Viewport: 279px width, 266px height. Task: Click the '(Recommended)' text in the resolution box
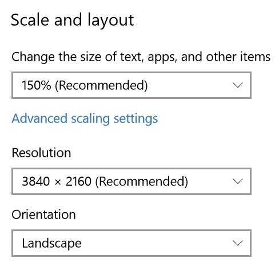(x=142, y=181)
